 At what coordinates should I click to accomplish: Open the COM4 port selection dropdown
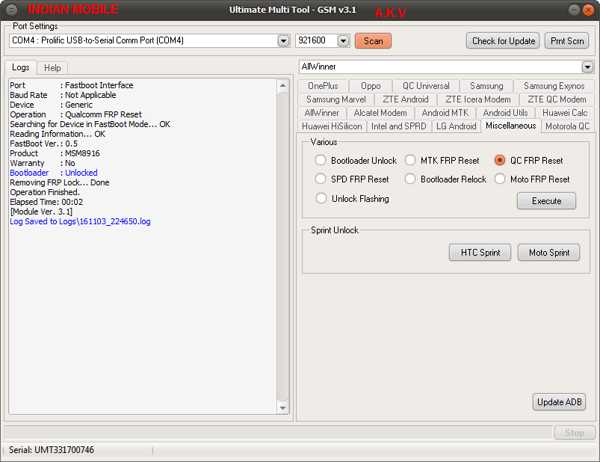pos(284,41)
